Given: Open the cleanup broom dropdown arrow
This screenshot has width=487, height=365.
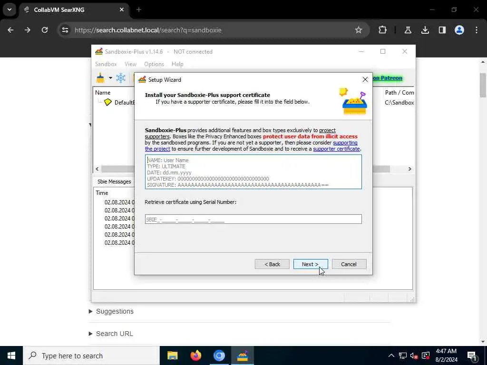Looking at the screenshot, I should 110,78.
